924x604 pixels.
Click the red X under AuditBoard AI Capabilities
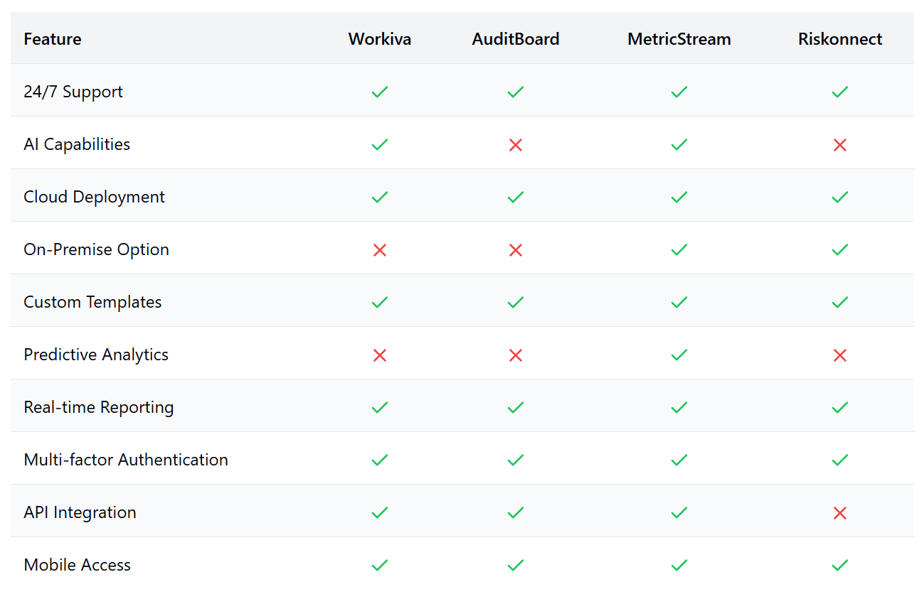[515, 144]
